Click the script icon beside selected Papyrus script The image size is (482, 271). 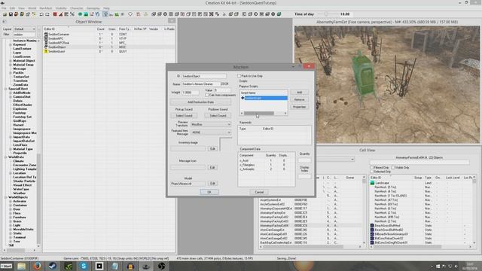click(243, 98)
